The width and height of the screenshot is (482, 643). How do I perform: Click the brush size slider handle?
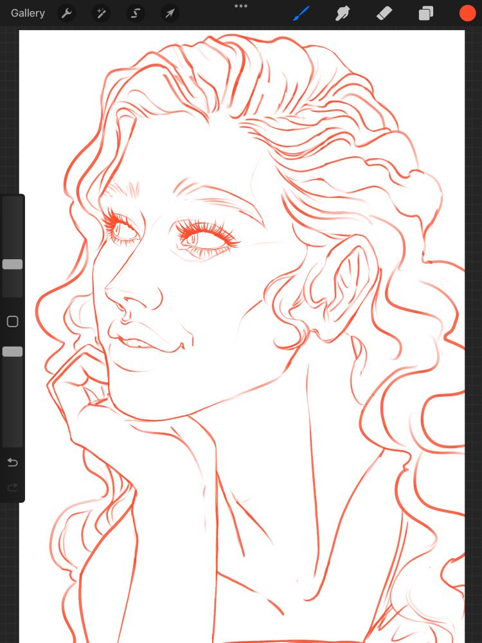click(x=13, y=264)
